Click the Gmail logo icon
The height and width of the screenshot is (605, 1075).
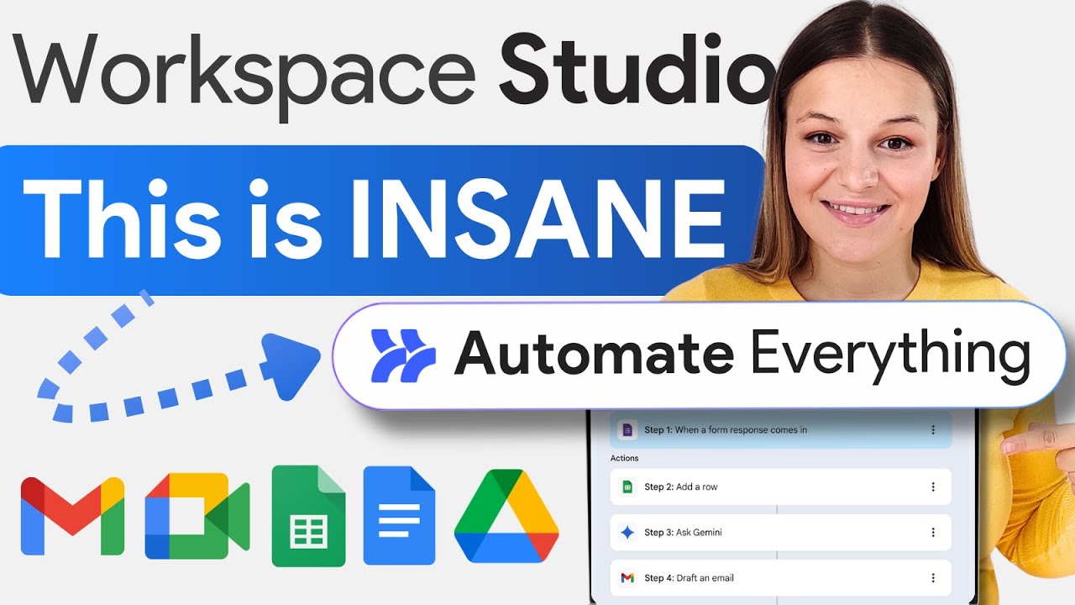pos(73,516)
